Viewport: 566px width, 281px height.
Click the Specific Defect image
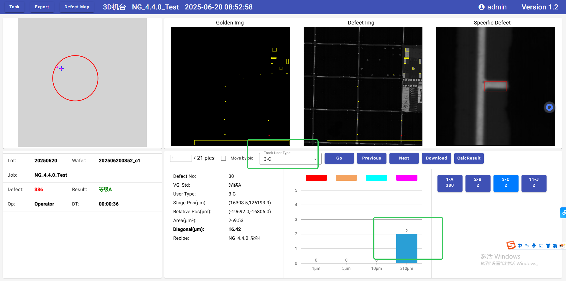coord(496,86)
